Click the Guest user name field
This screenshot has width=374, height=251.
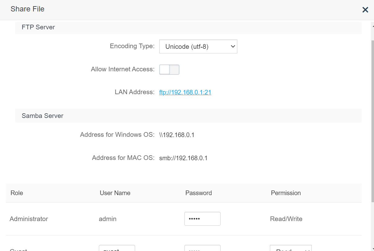tap(117, 249)
